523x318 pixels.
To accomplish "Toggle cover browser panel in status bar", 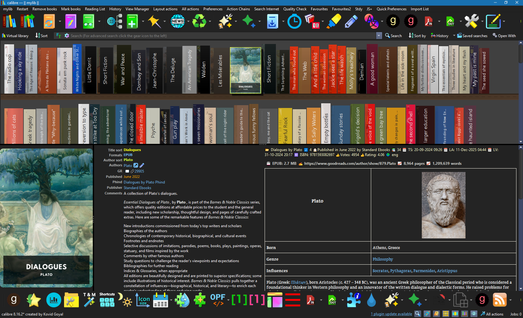I will (x=455, y=314).
